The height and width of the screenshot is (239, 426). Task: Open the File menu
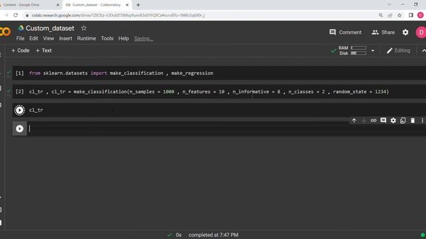(x=20, y=39)
